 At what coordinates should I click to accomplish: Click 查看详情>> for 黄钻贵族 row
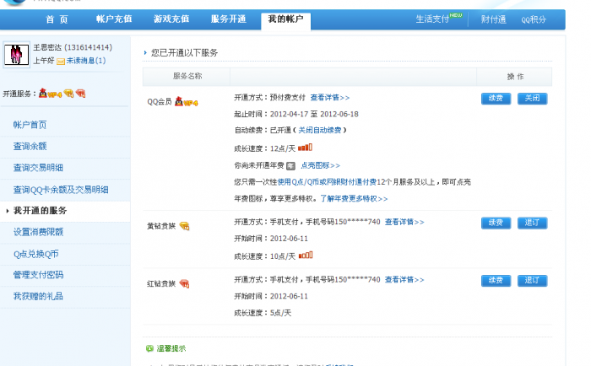404,222
